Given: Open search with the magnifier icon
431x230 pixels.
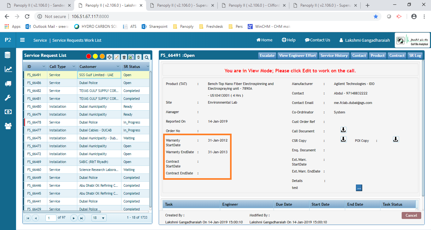Looking at the screenshot, I should pos(146,57).
